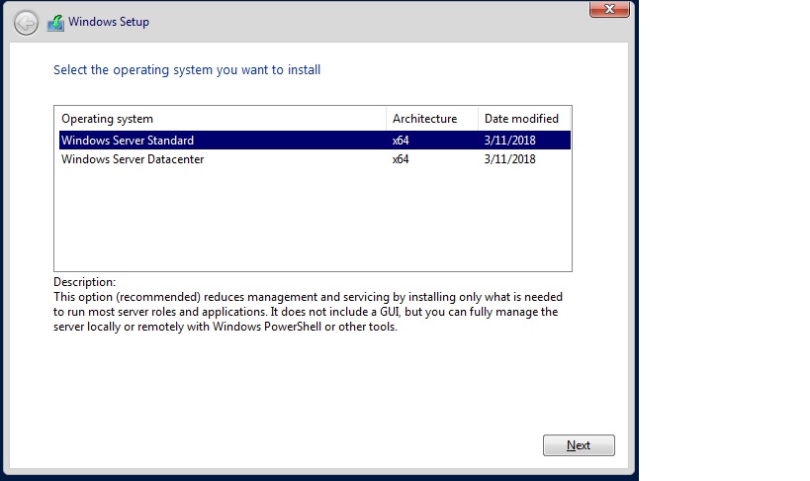
Task: Click x64 in the Datacenter row
Action: pyautogui.click(x=401, y=159)
